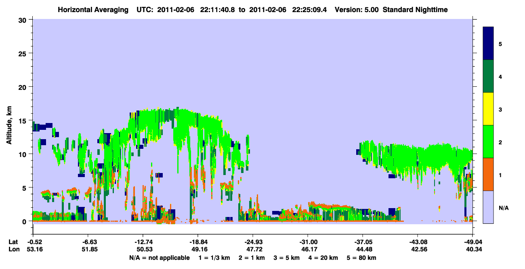Click the 'Version: 5.00' text in title

(x=356, y=9)
